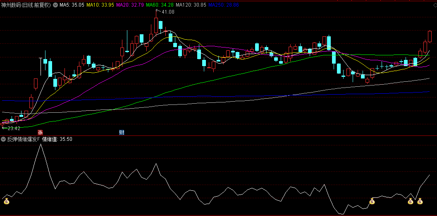The width and height of the screenshot is (437, 216).
Task: Click the third money bag from the left
Action: [x=410, y=201]
